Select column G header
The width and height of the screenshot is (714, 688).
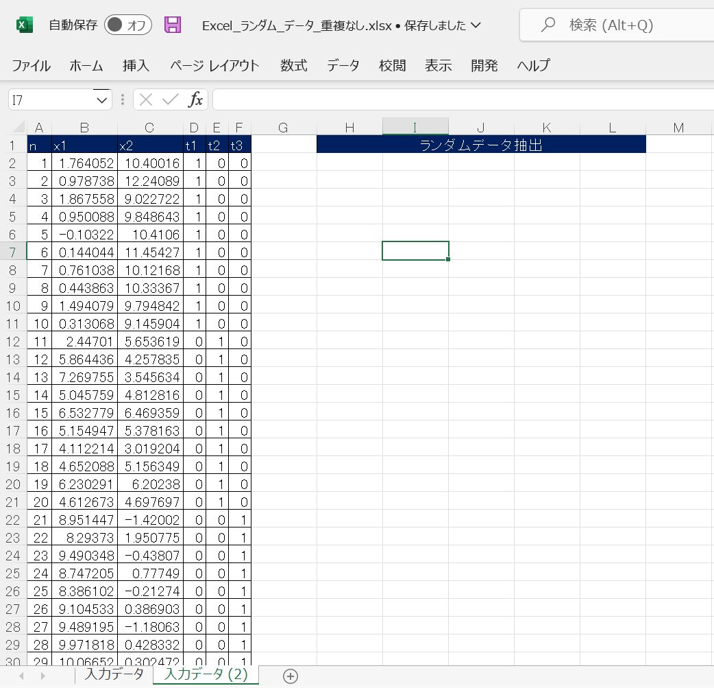283,128
